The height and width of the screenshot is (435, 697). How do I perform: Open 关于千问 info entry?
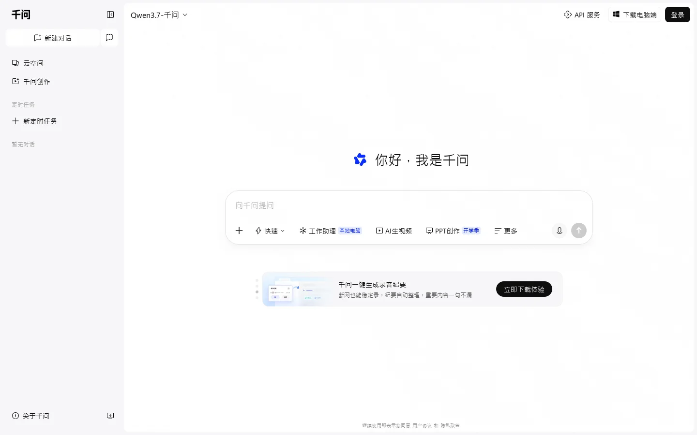click(x=30, y=416)
